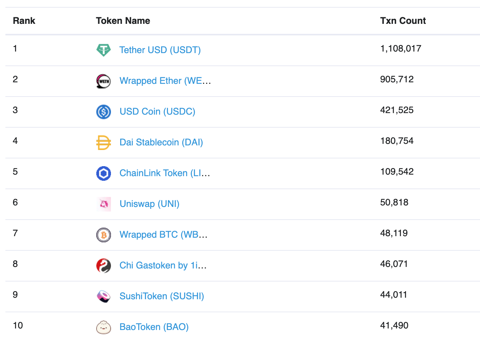The height and width of the screenshot is (350, 480).
Task: Select the txn count 1,108,017
Action: (x=401, y=49)
